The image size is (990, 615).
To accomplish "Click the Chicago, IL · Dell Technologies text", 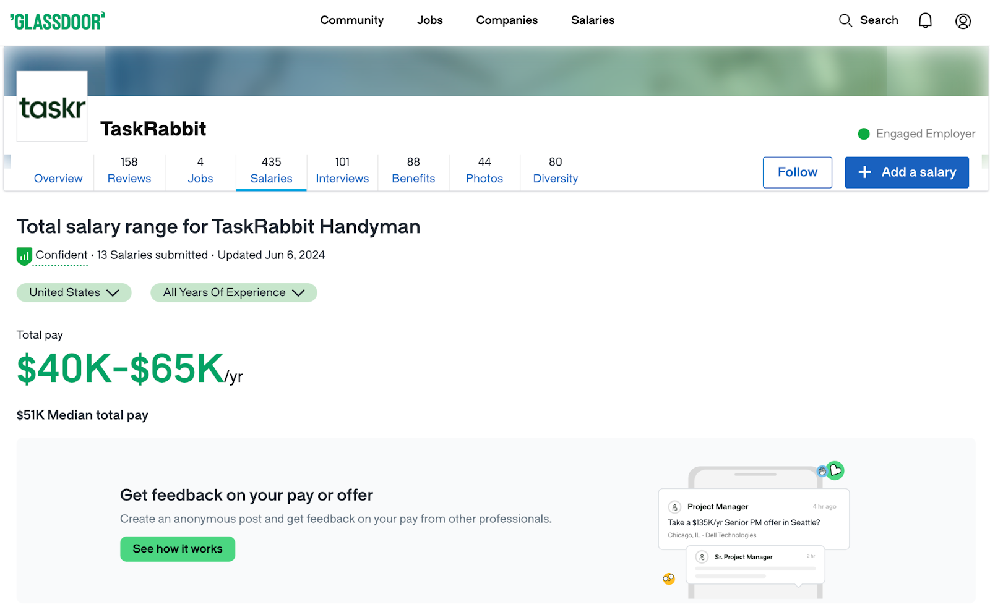I will pyautogui.click(x=712, y=535).
